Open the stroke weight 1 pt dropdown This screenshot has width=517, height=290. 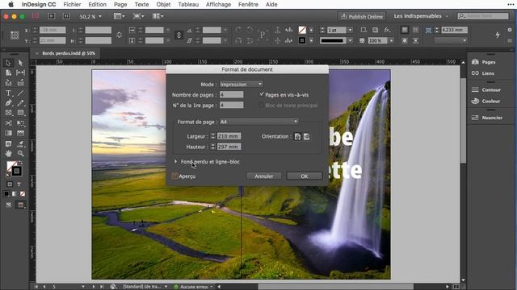351,30
